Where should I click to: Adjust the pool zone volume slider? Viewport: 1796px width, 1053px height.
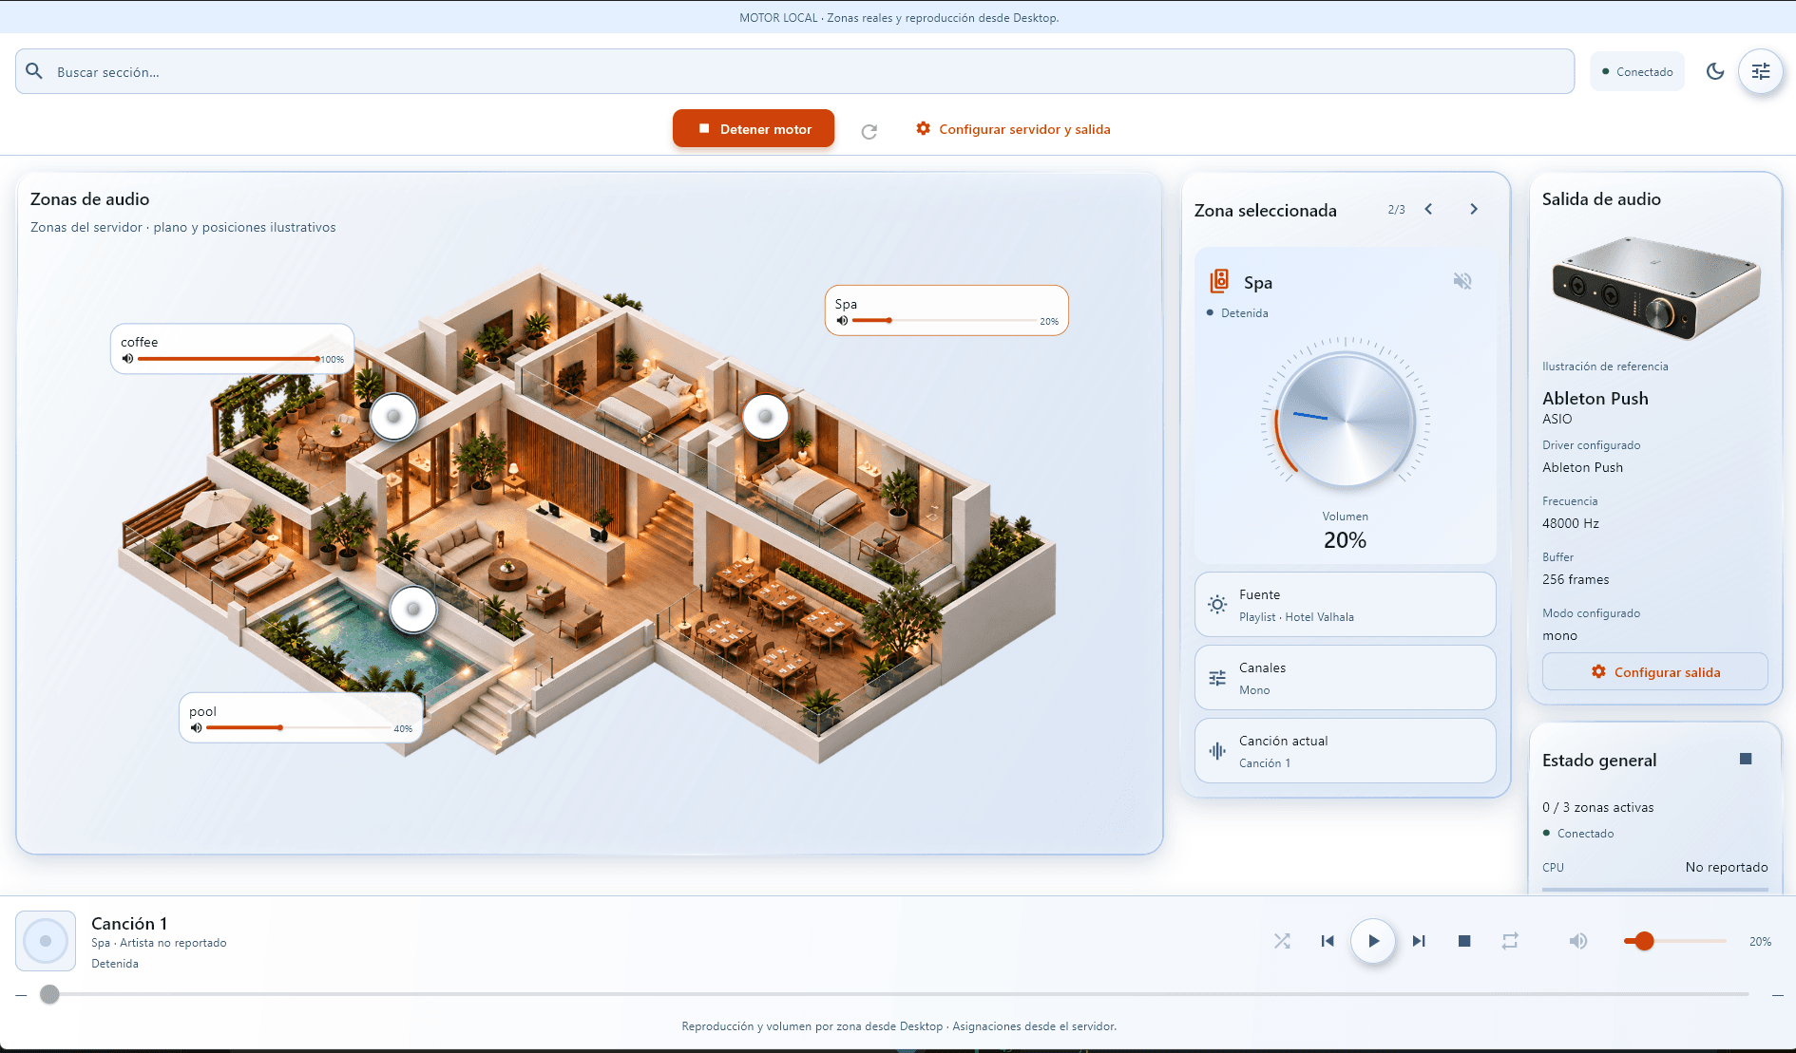pyautogui.click(x=297, y=728)
